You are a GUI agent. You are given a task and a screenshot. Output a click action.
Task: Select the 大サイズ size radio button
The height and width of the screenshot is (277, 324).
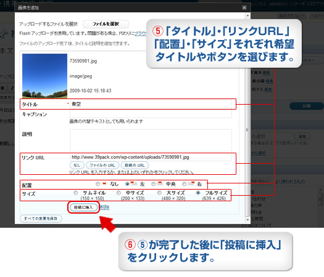coord(159,193)
